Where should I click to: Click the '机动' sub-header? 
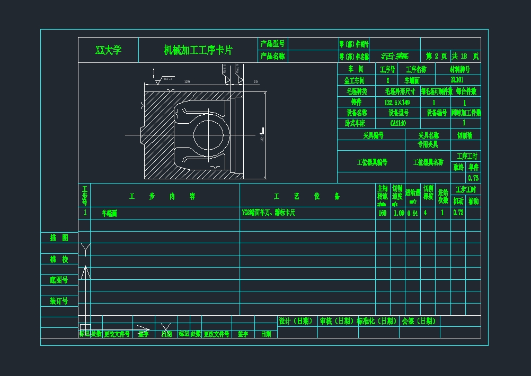coord(458,201)
